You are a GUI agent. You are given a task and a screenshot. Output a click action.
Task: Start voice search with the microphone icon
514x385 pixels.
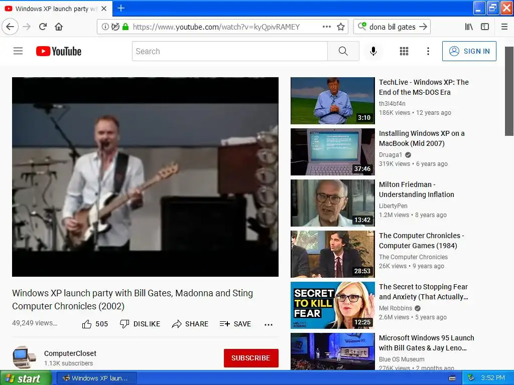[373, 51]
